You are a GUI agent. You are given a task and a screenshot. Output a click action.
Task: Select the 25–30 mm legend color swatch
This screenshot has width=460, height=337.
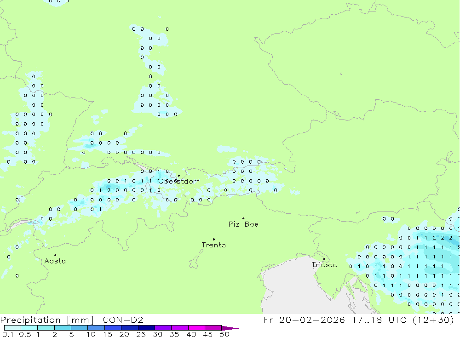146,328
